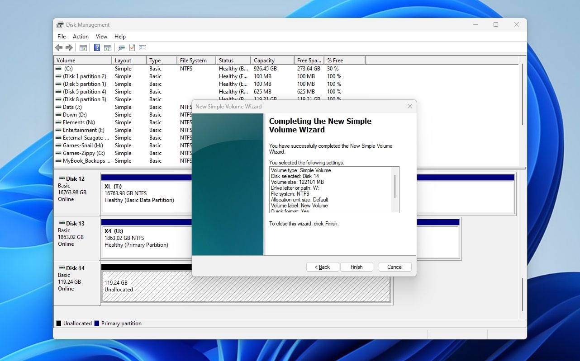580x361 pixels.
Task: Sort by the Layout column header
Action: click(129, 60)
